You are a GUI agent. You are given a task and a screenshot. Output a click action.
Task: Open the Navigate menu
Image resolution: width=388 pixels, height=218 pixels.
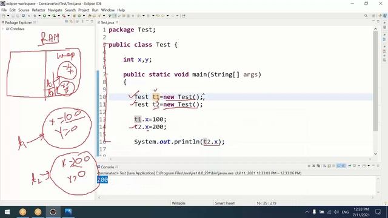pos(55,10)
